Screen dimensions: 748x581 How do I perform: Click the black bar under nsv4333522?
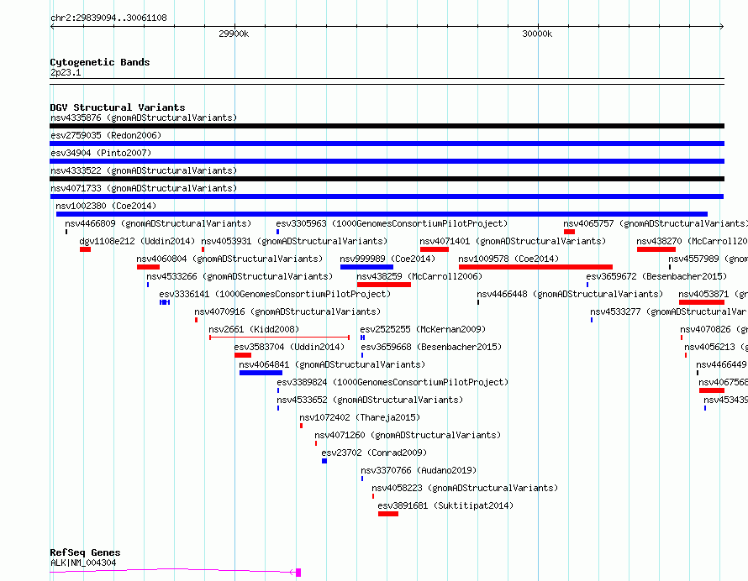pyautogui.click(x=387, y=179)
